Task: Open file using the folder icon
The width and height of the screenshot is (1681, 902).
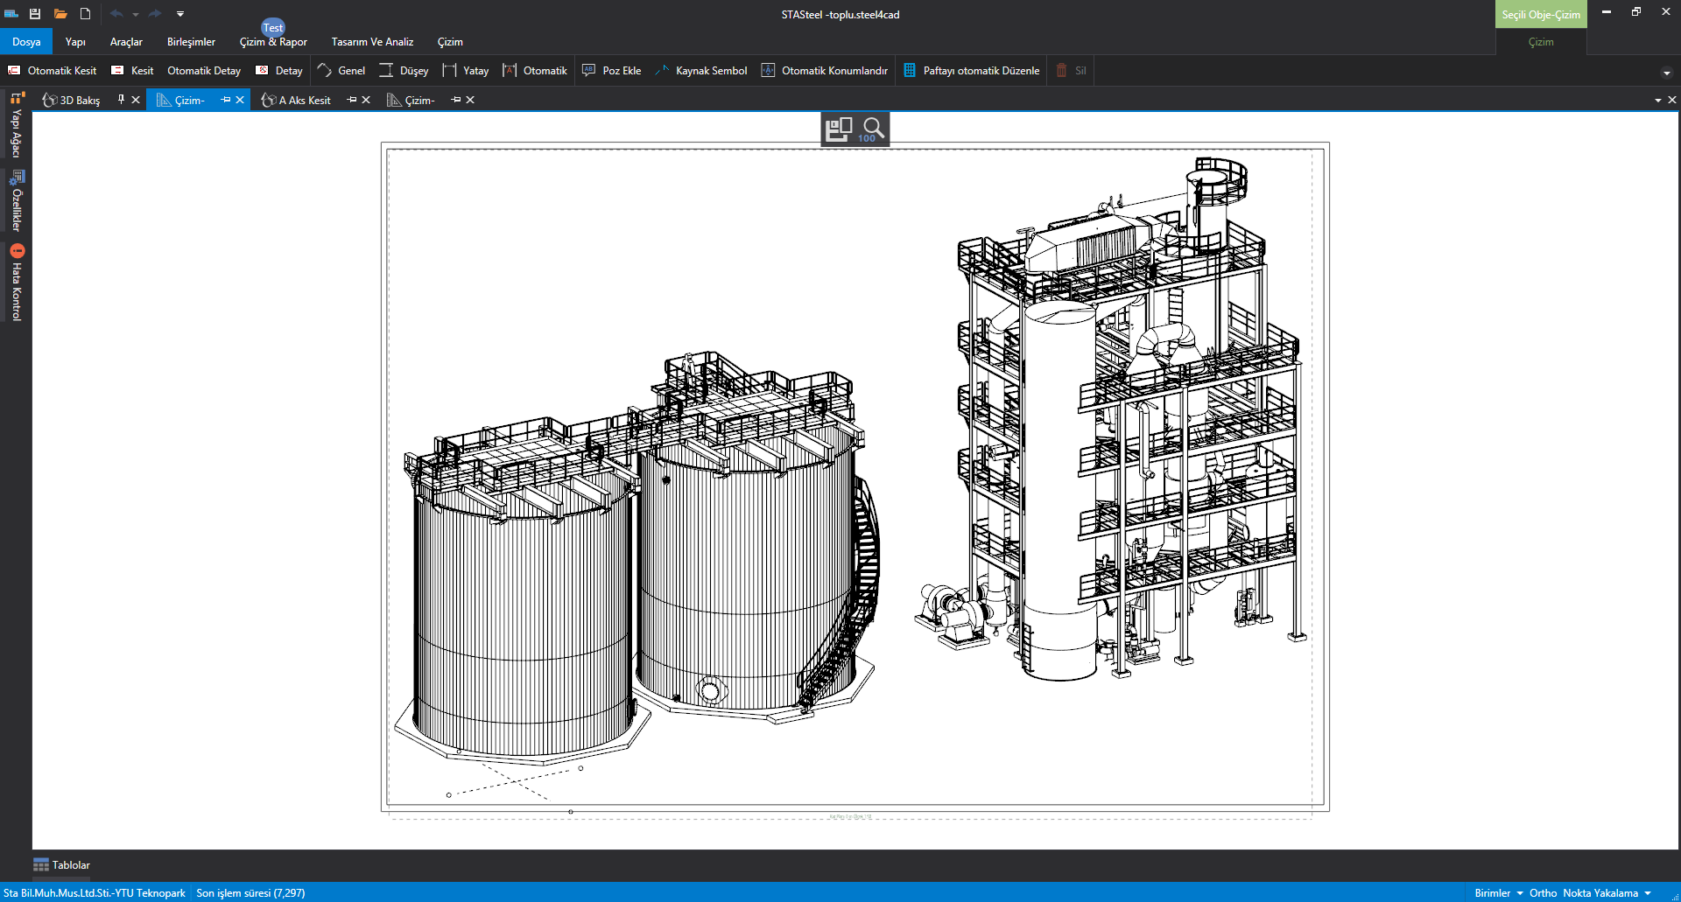Action: click(60, 14)
